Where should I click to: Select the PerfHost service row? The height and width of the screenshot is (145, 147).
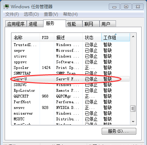(x=71, y=102)
